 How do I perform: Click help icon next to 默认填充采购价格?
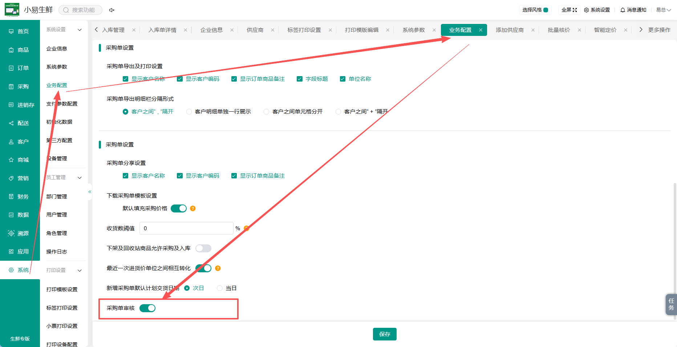[x=193, y=208]
